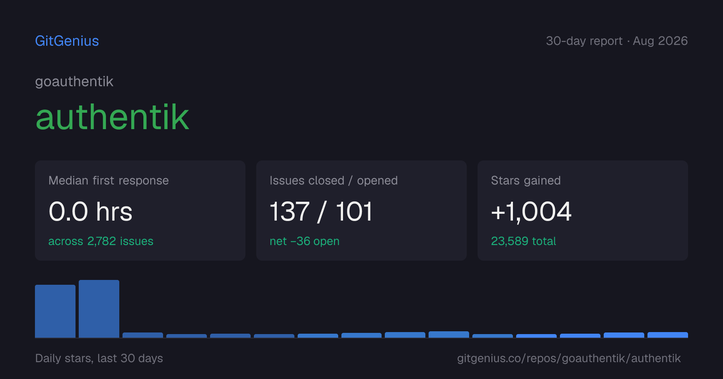Click the "Issues closed / opened" label

333,180
